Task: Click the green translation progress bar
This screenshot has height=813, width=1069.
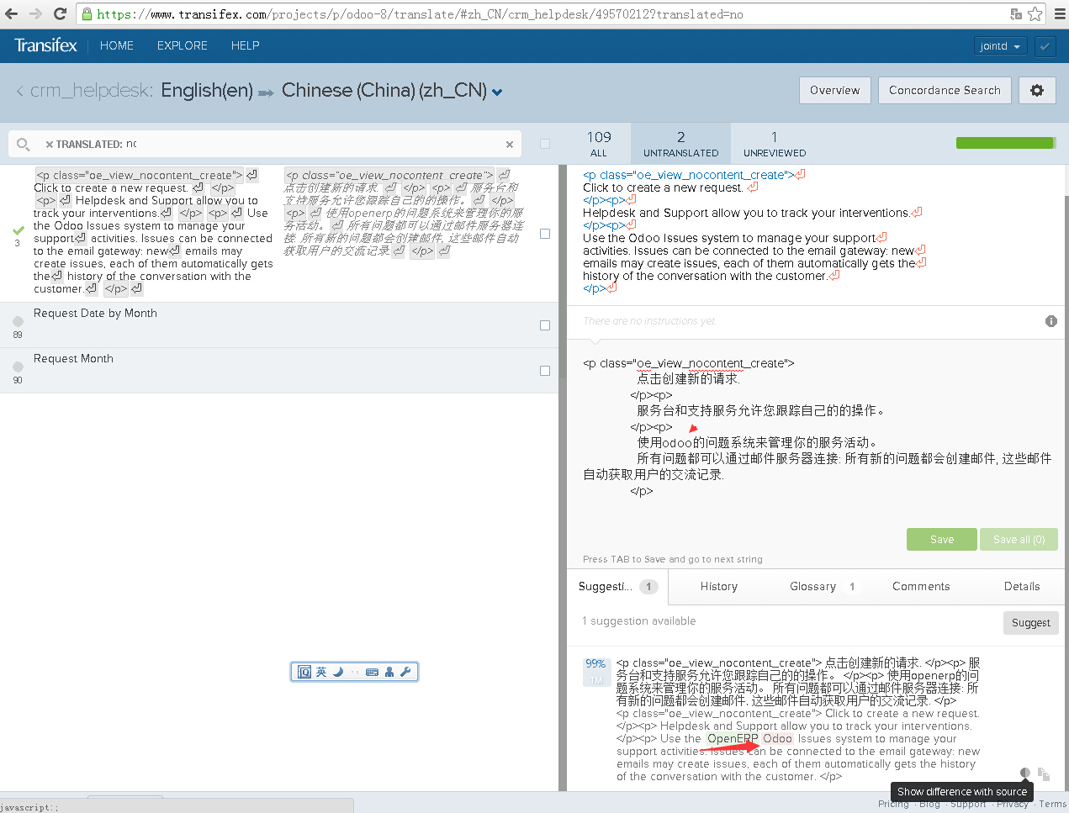Action: [x=1004, y=144]
